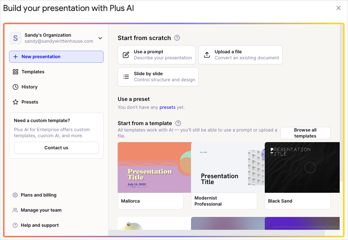Open the History sidebar item
348x240 pixels.
(x=56, y=87)
